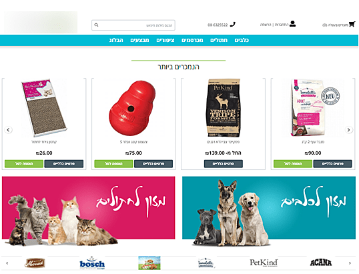
Task: Click the product carousel left arrow
Action: (x=8, y=130)
